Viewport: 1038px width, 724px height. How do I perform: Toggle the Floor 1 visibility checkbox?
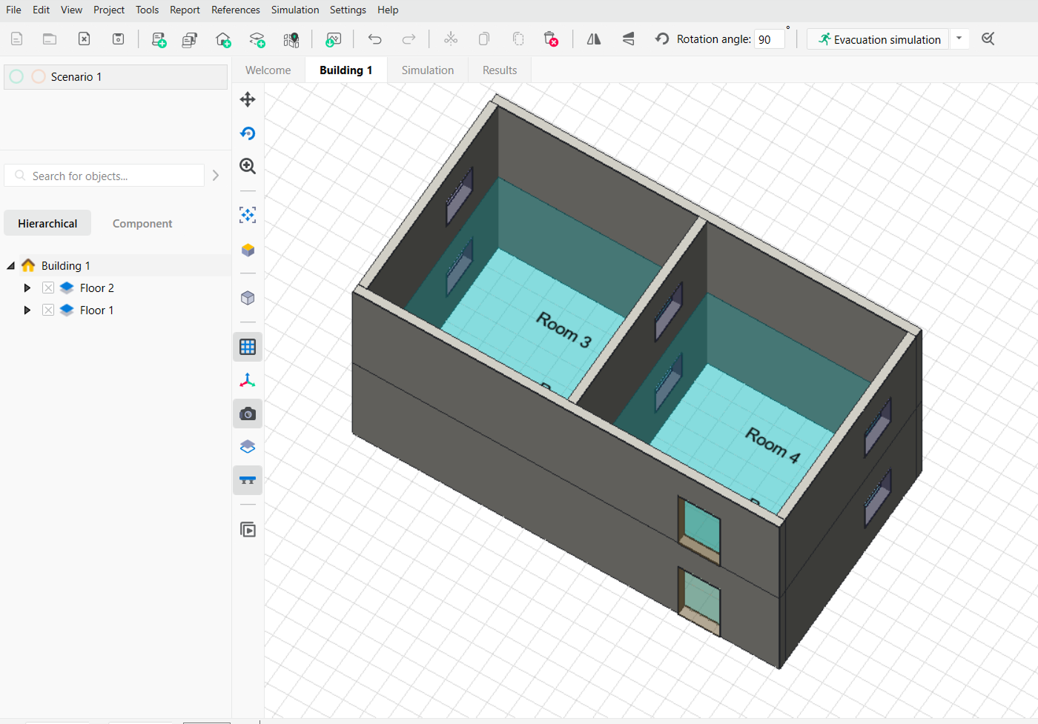pos(48,310)
